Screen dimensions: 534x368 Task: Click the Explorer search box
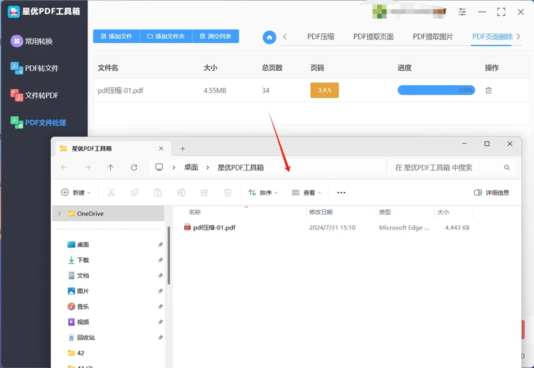click(x=452, y=167)
